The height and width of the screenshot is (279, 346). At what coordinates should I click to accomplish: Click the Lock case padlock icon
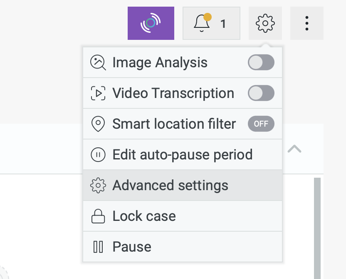(x=98, y=216)
